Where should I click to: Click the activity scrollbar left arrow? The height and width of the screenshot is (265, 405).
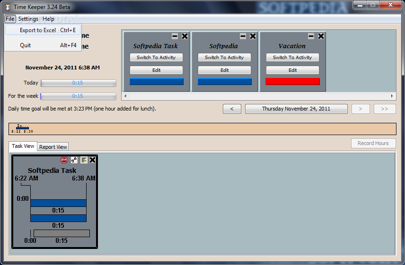pos(125,96)
